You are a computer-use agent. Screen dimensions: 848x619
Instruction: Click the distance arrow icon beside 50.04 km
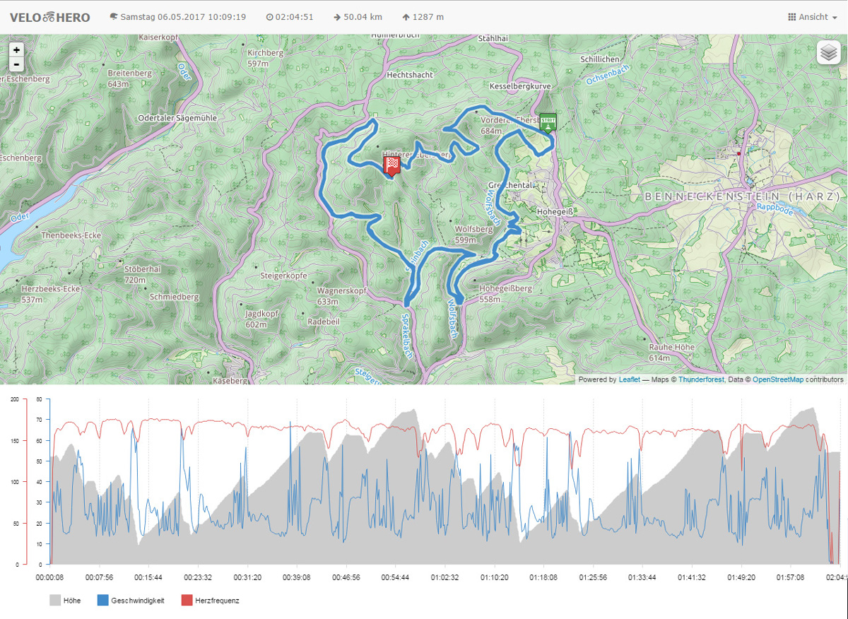coord(337,17)
